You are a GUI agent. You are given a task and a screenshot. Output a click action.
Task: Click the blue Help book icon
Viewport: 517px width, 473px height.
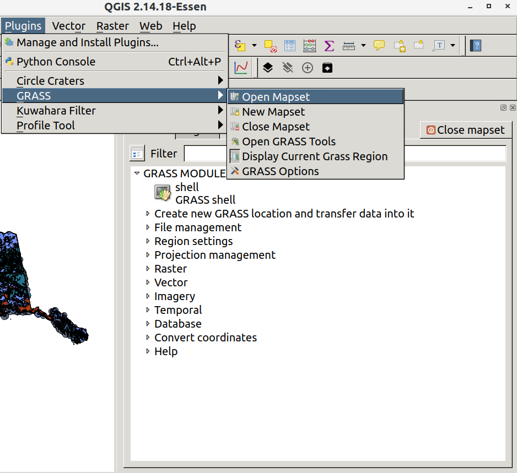tap(476, 46)
